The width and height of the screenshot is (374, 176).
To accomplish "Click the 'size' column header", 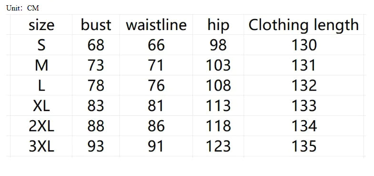I will 41,25.
